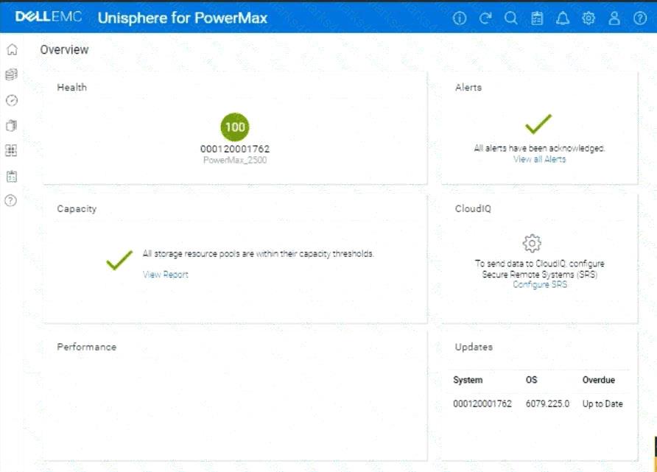Open the jobs list clipboard icon

(537, 18)
